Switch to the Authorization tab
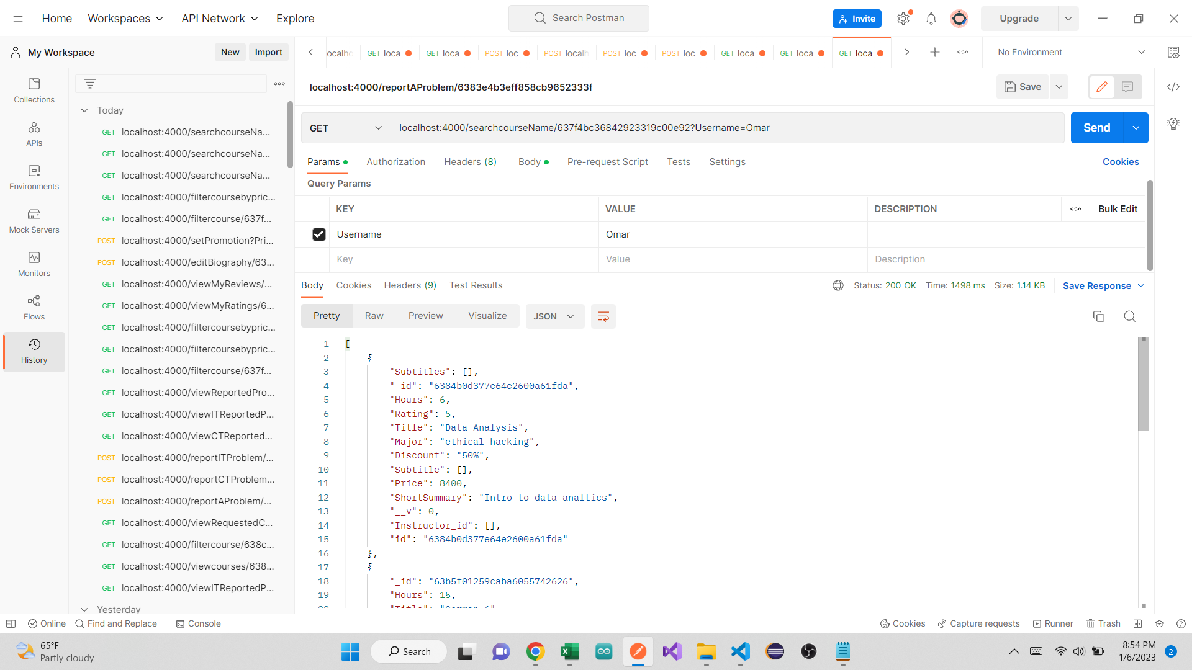Viewport: 1192px width, 670px height. pos(395,162)
